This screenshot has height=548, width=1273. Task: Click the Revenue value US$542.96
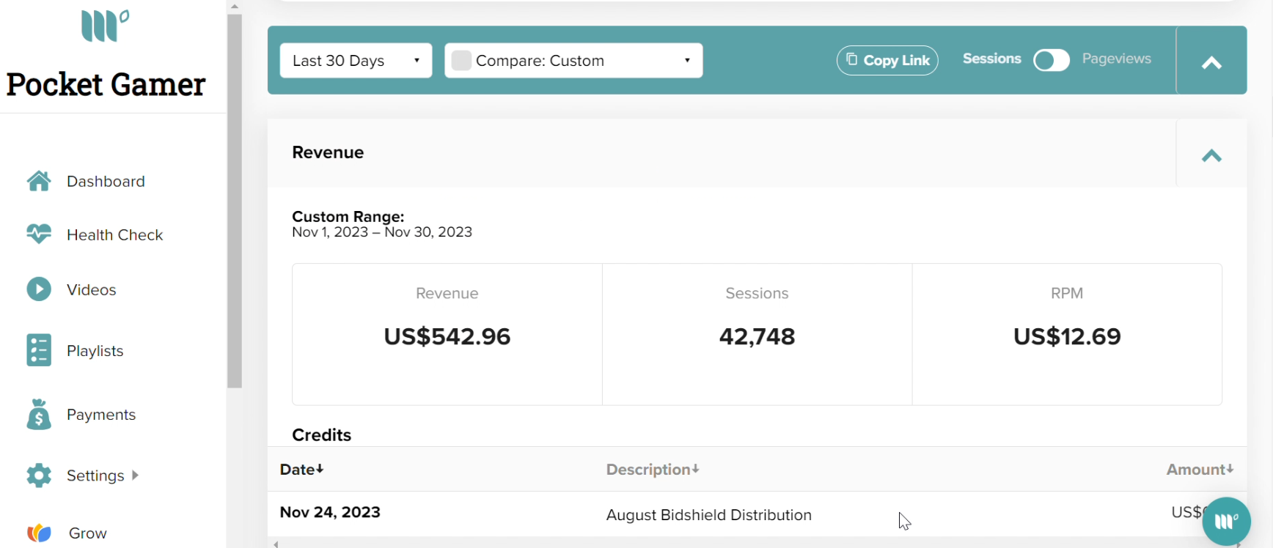[447, 336]
